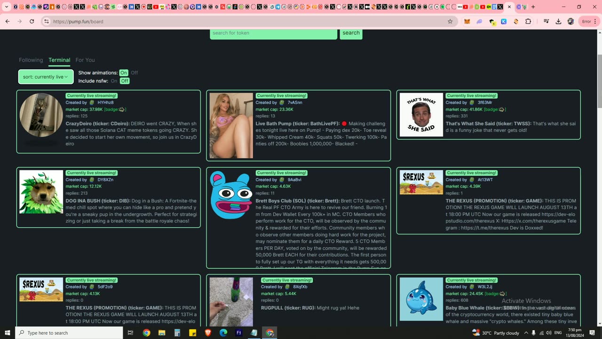The height and width of the screenshot is (339, 602).
Task: Open the browser Downloads icon
Action: 558,21
